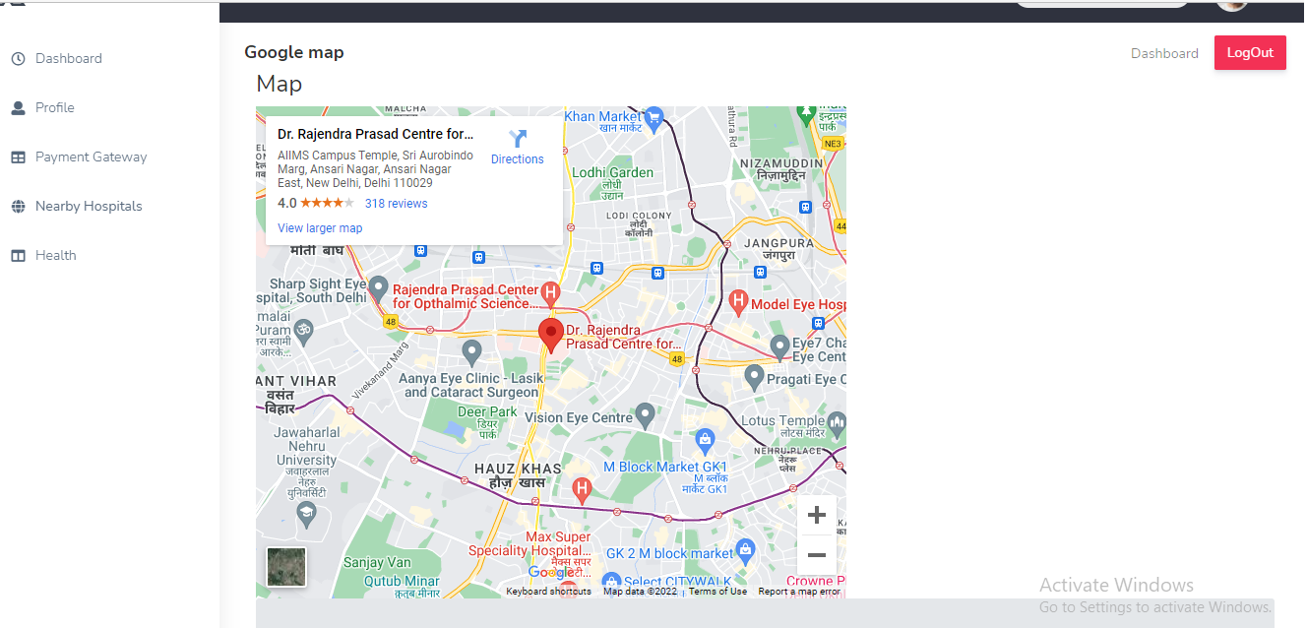Viewport: 1307px width, 628px height.
Task: Click the JANGPURA area label
Action: coord(779,242)
